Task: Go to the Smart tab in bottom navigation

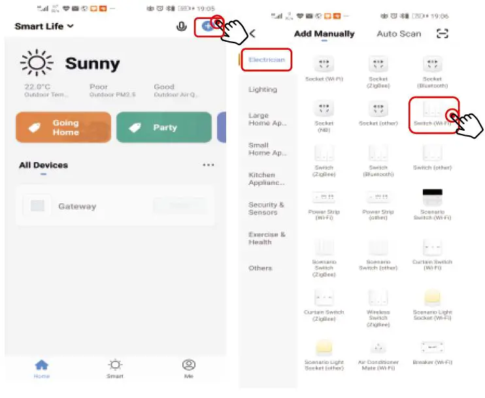Action: pos(115,369)
